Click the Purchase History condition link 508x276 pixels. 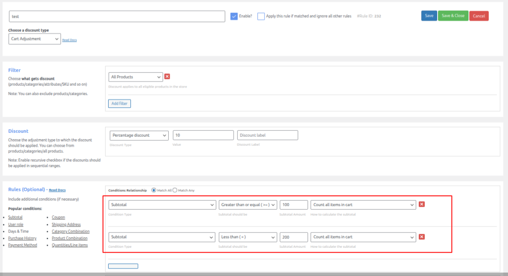(22, 238)
